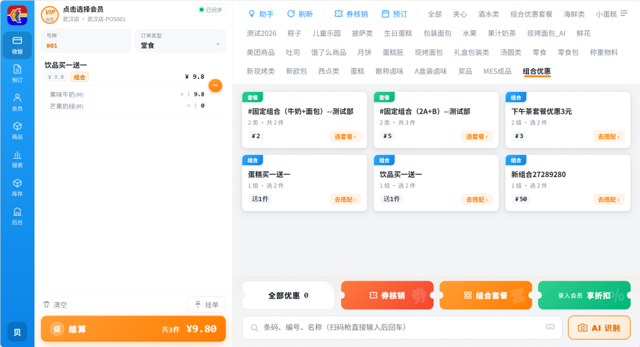This screenshot has height=347, width=640.
Task: Select the 西点类 category tab
Action: [x=329, y=71]
